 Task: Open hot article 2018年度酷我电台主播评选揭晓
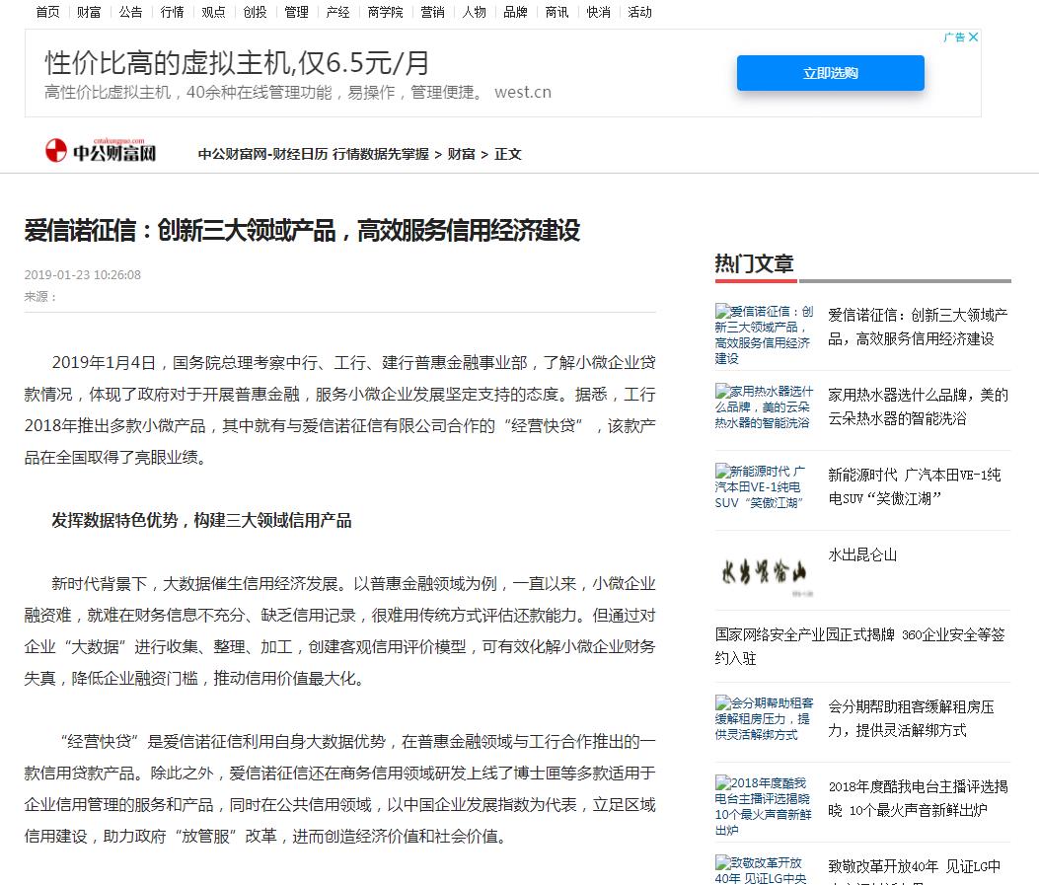pos(918,798)
